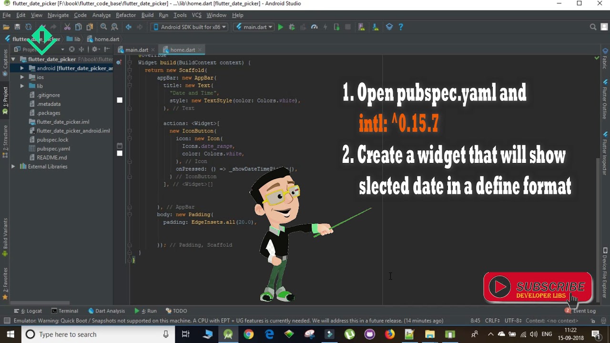Run the app with green play icon
The image size is (610, 343).
(281, 27)
